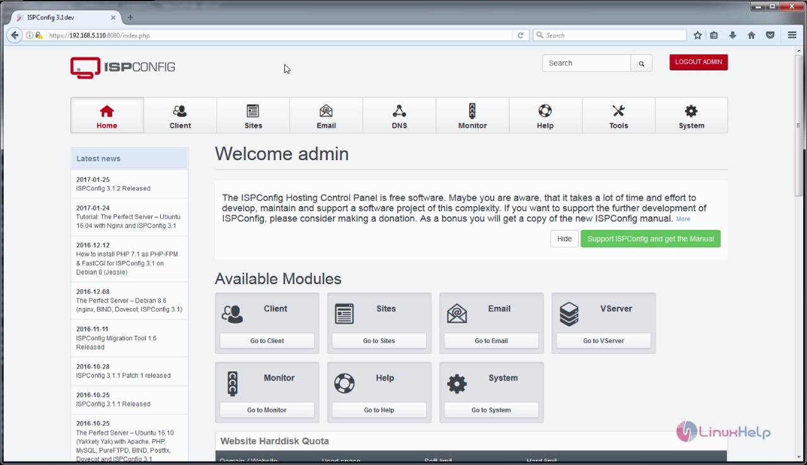Image resolution: width=807 pixels, height=465 pixels.
Task: Click the Go to Client button
Action: coord(267,341)
